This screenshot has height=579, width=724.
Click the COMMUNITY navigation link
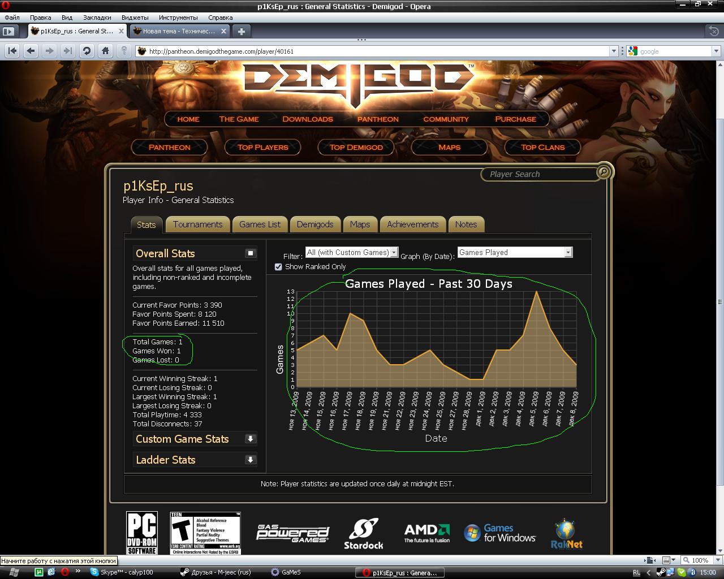click(446, 119)
